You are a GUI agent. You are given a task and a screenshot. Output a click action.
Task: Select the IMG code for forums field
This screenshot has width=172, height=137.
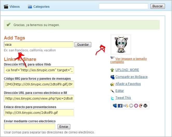click(x=39, y=84)
